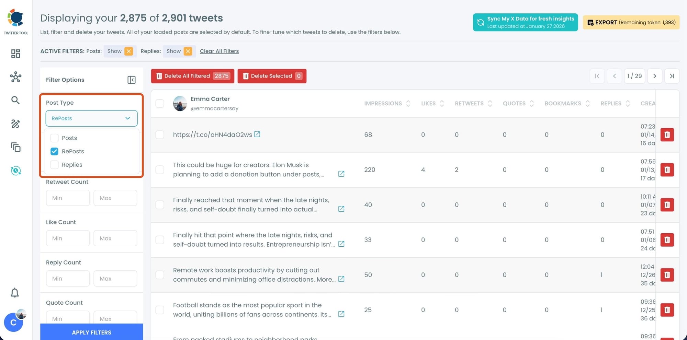This screenshot has height=340, width=687.
Task: Click the notification bell icon
Action: (15, 293)
